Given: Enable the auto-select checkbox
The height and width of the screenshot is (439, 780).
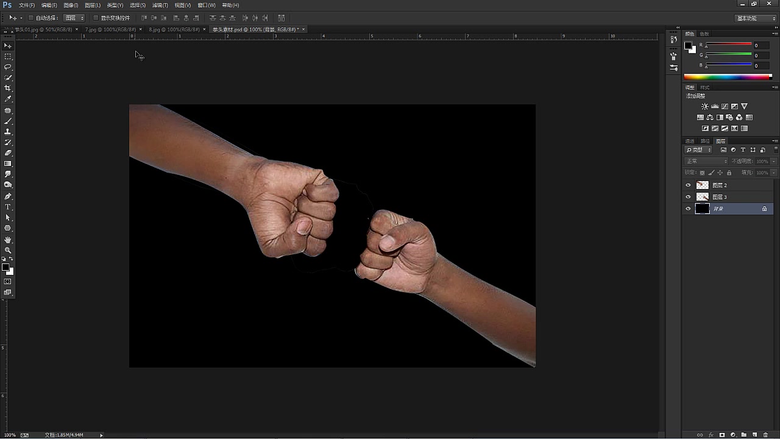Looking at the screenshot, I should click(31, 18).
